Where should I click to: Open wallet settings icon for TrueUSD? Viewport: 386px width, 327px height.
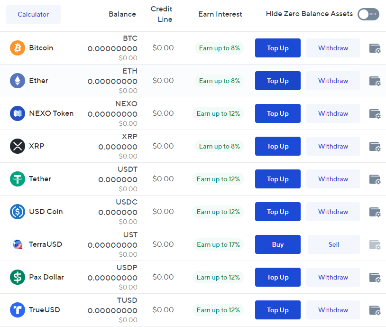[x=375, y=310]
